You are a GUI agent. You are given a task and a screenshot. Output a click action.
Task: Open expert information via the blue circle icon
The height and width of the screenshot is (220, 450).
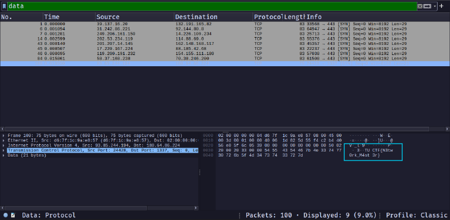(x=6, y=215)
